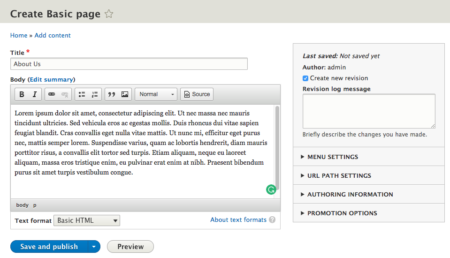Expand the Menu Settings section

point(332,157)
